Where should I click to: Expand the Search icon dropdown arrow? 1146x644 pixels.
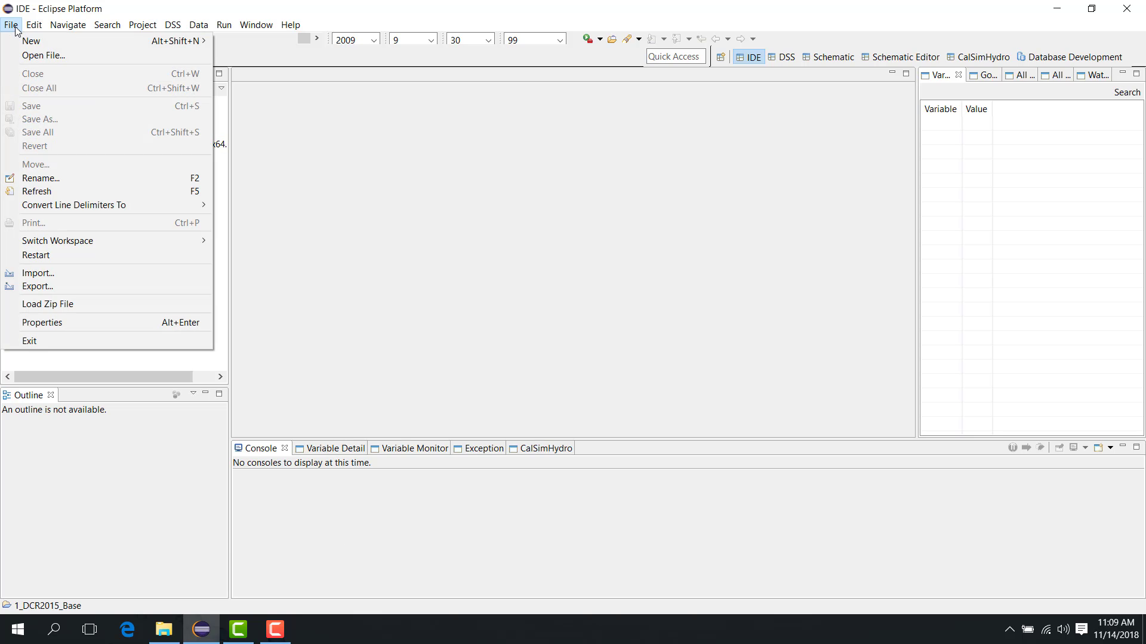tap(639, 39)
